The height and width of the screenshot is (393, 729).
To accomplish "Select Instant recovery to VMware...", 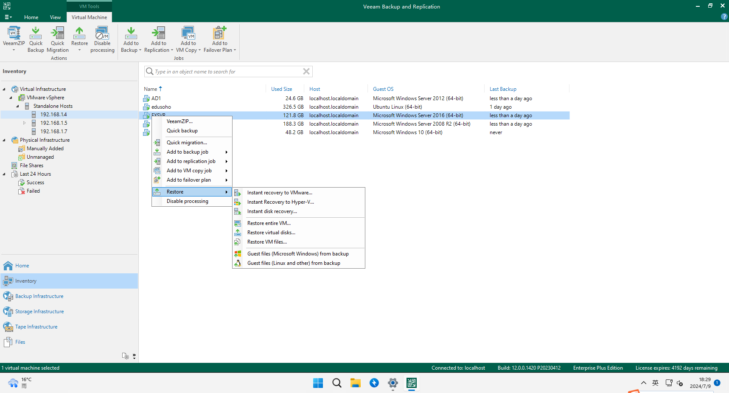I will 299,193.
